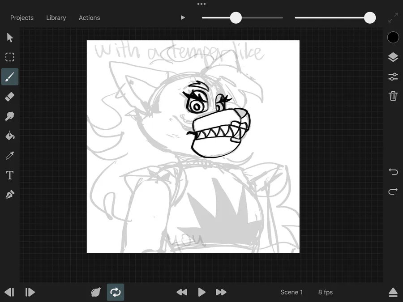Expand the timeline with eject icon

point(393,292)
